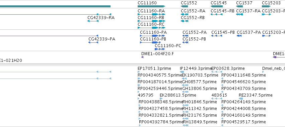Image resolution: width=285 pixels, height=127 pixels.
Task: Select the feature labeled 495795
Action: pyautogui.click(x=146, y=95)
